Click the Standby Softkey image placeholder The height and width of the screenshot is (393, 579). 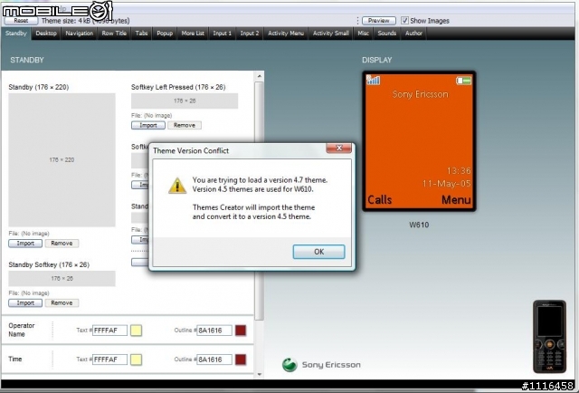(x=62, y=278)
